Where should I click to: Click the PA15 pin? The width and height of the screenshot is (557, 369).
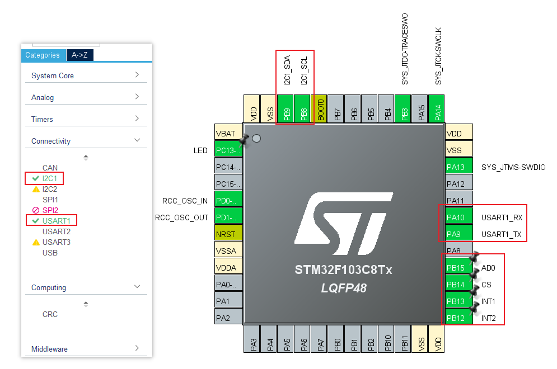tap(419, 109)
